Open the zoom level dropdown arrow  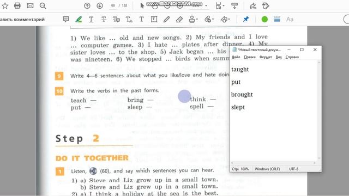pos(206,6)
